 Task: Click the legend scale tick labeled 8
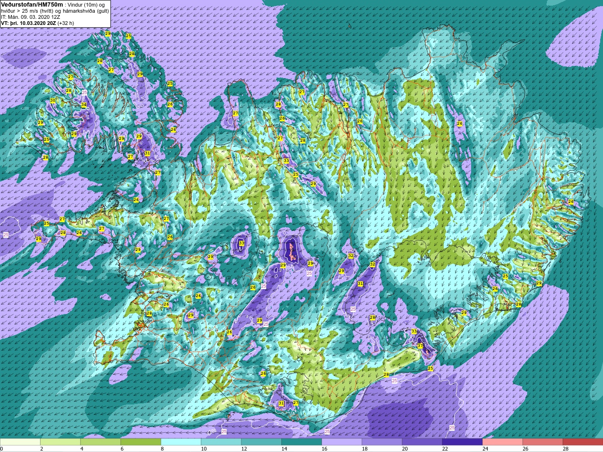tap(163, 449)
